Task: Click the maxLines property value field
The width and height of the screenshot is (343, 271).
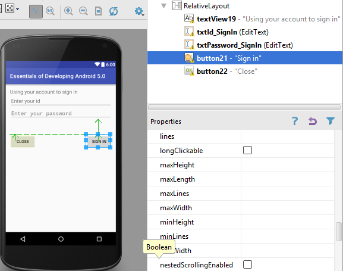Action: coord(288,194)
